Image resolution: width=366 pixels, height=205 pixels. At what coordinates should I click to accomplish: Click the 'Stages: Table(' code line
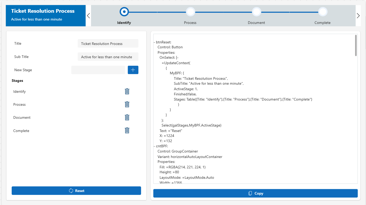pyautogui.click(x=243, y=99)
